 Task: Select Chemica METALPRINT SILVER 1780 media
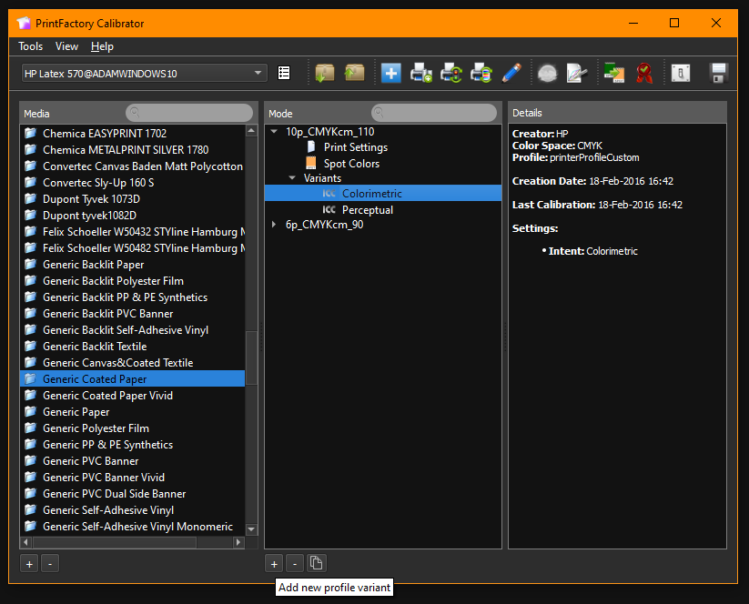click(132, 149)
